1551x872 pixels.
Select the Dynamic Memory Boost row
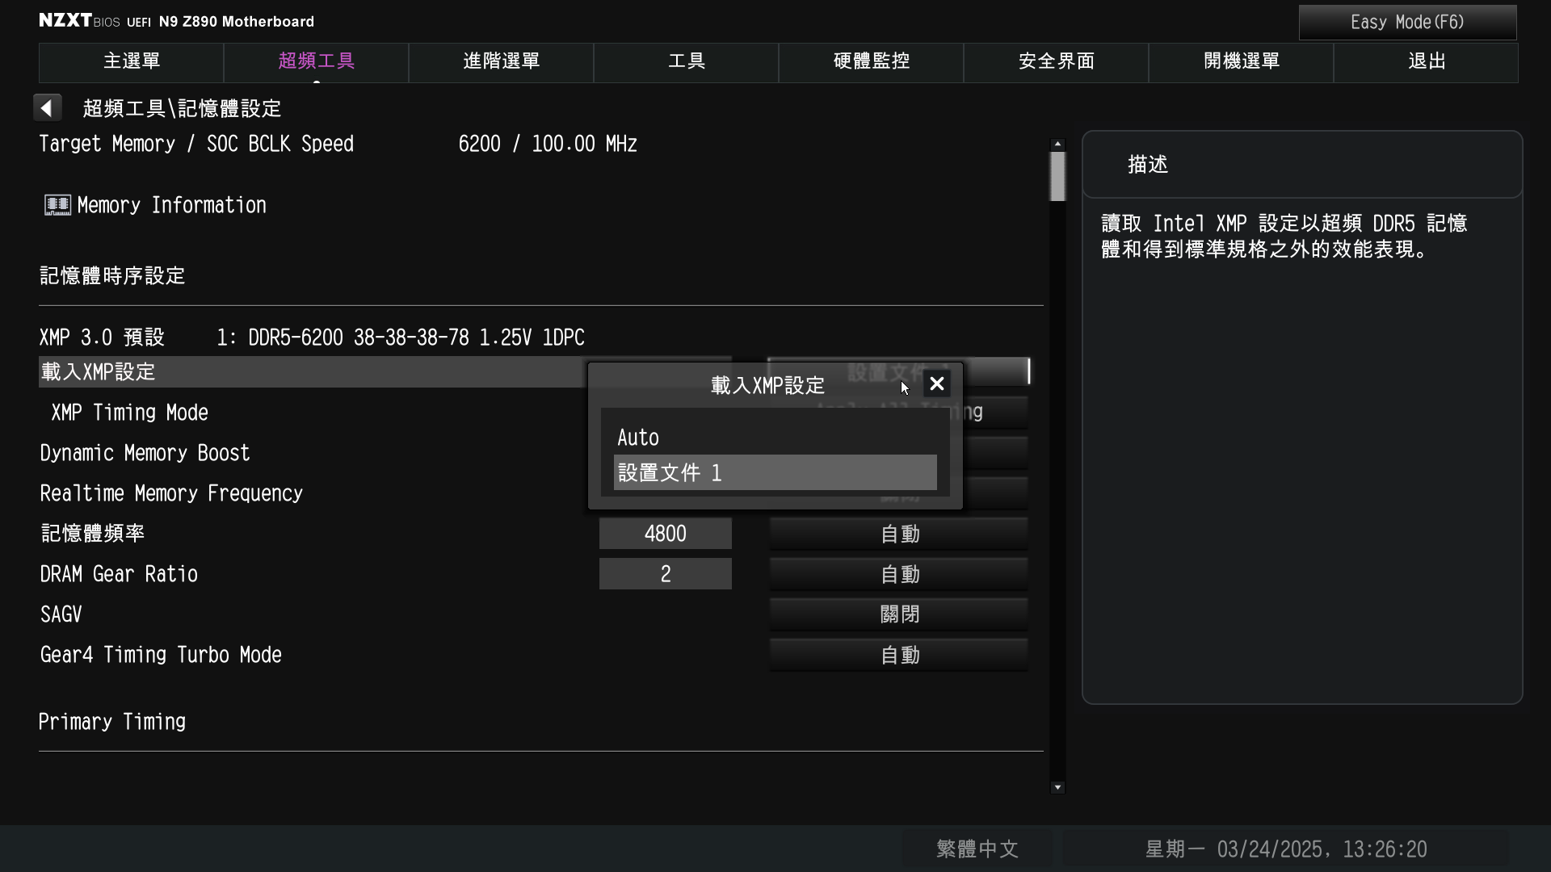pos(145,453)
